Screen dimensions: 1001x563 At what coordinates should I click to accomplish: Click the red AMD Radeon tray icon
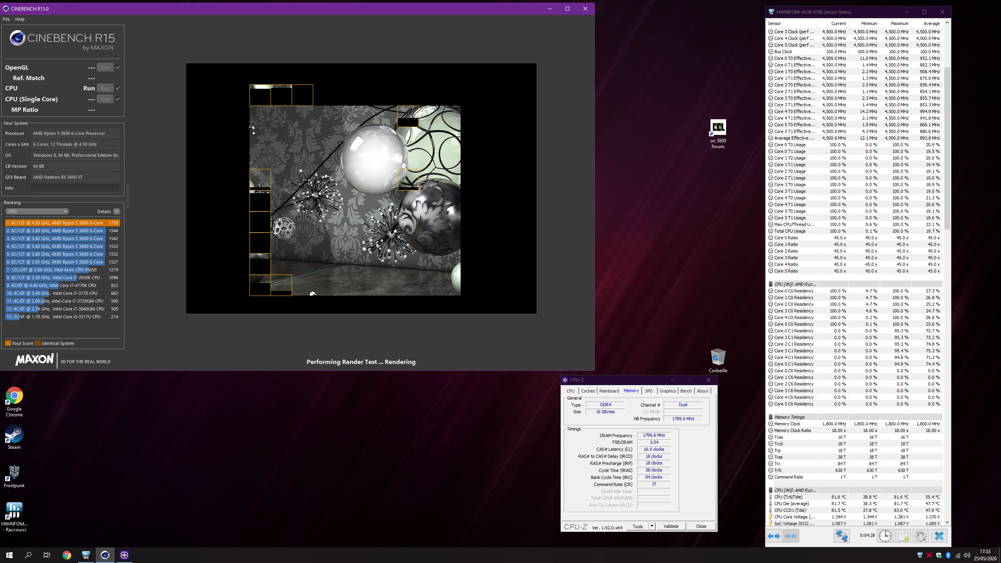[929, 555]
